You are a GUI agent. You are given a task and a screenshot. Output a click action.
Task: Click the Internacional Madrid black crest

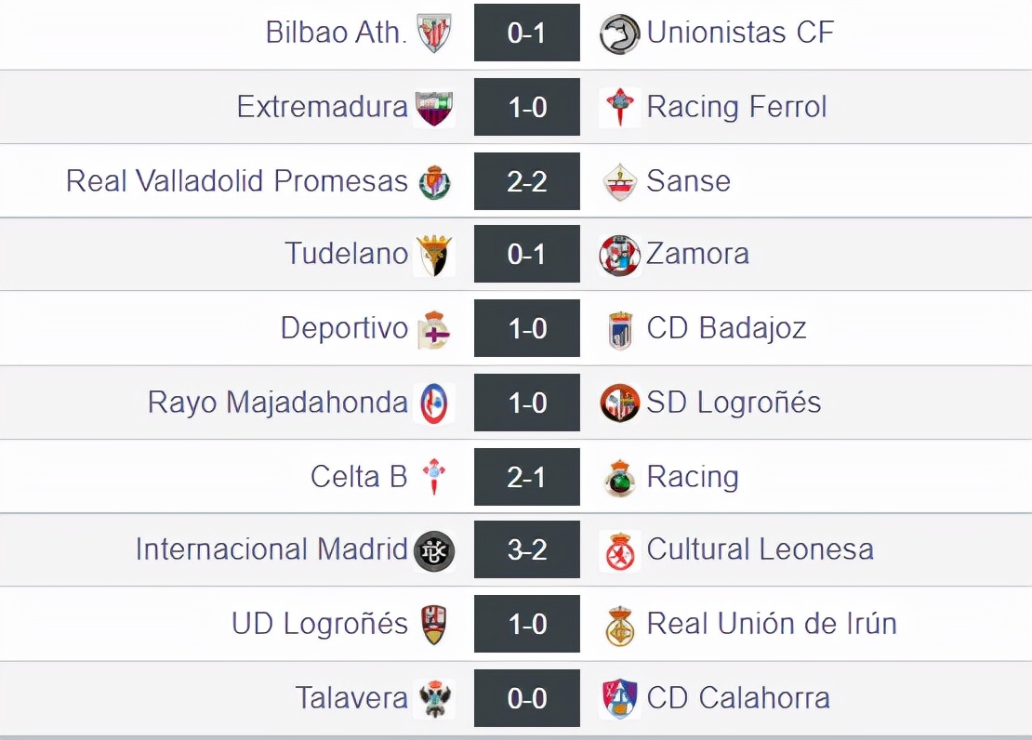pyautogui.click(x=434, y=550)
